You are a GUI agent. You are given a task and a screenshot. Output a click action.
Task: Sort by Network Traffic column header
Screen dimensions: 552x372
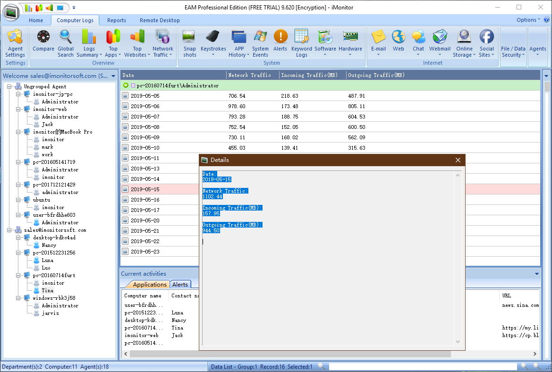[x=253, y=75]
